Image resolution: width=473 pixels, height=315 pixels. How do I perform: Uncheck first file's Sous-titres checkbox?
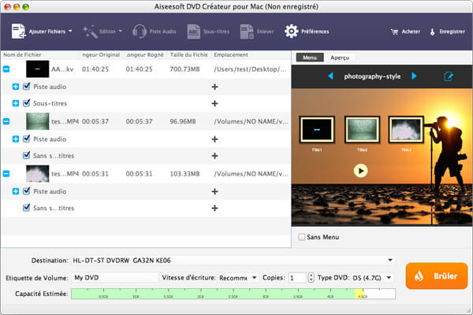pyautogui.click(x=27, y=103)
